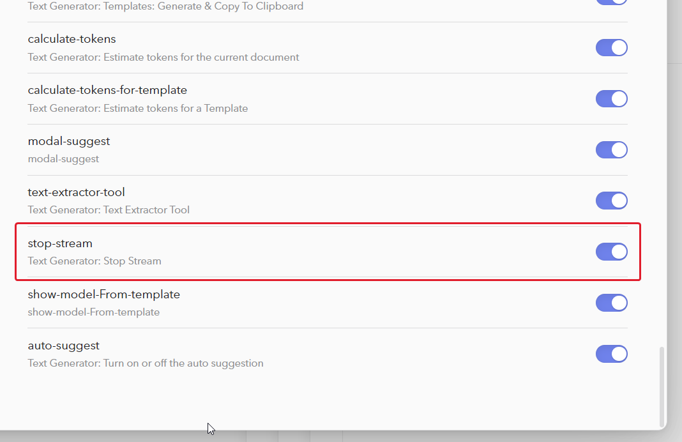Viewport: 682px width, 442px height.
Task: Click the modal-suggest command title
Action: (x=69, y=141)
